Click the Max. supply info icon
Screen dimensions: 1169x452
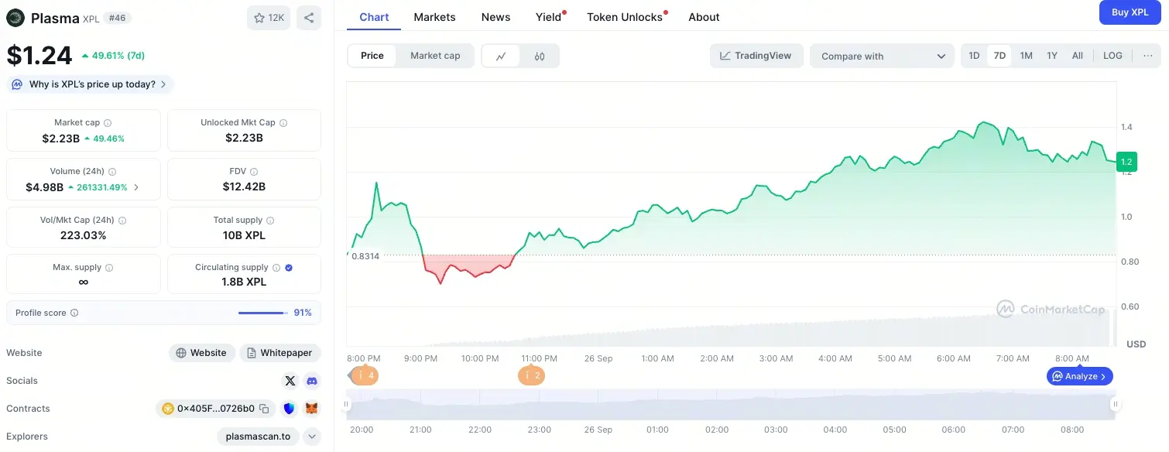click(109, 268)
